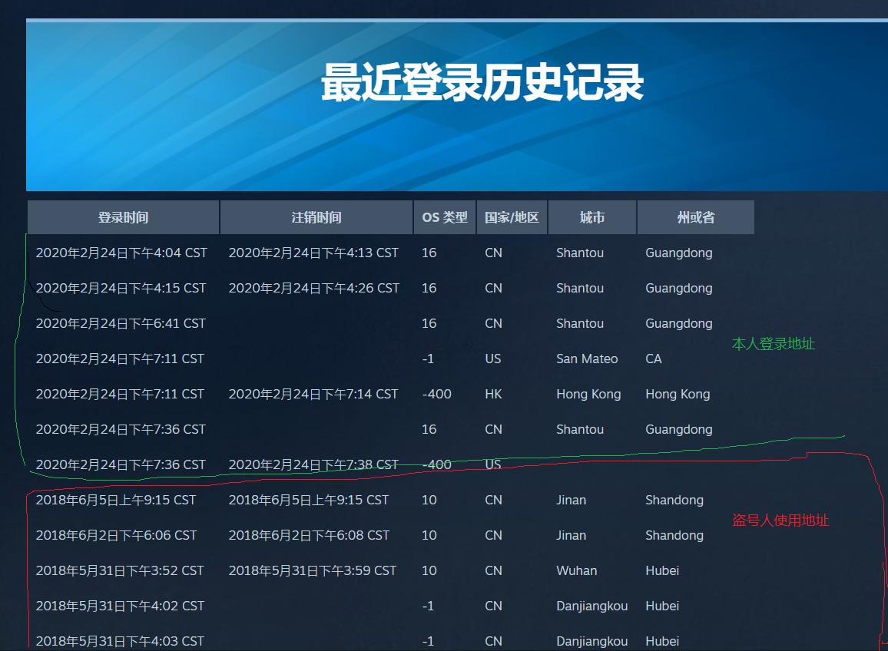Click the OS 类型 column header
888x651 pixels.
[444, 217]
